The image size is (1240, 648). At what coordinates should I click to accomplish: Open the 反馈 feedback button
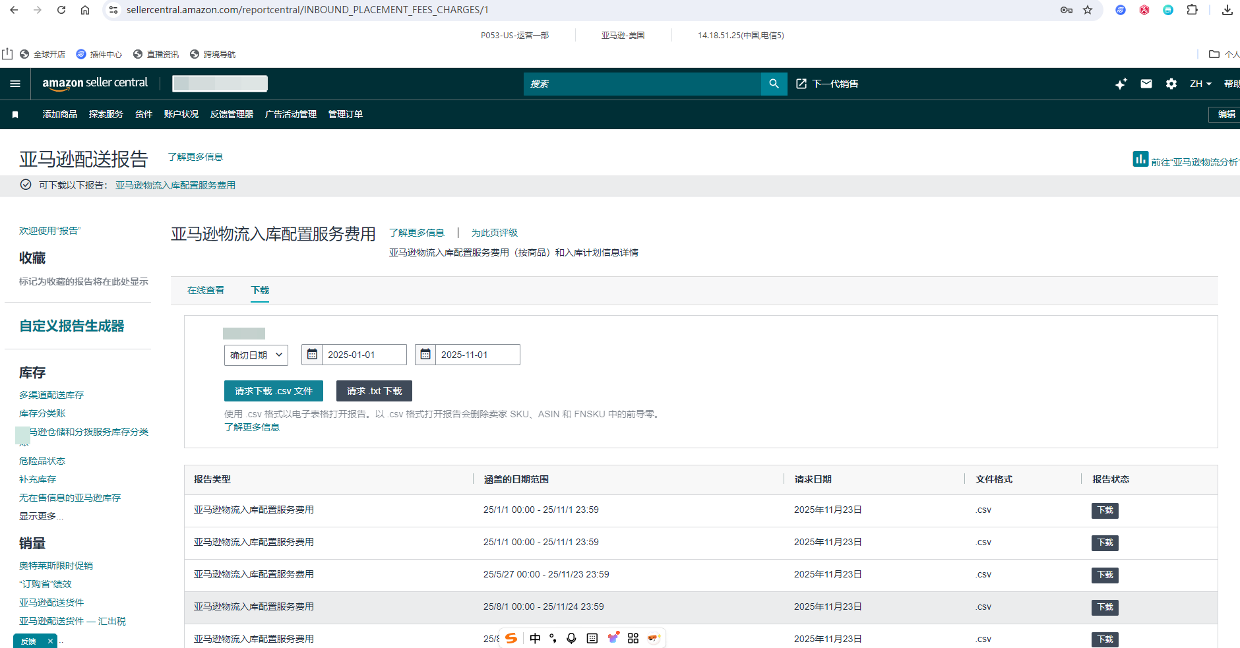pos(28,641)
